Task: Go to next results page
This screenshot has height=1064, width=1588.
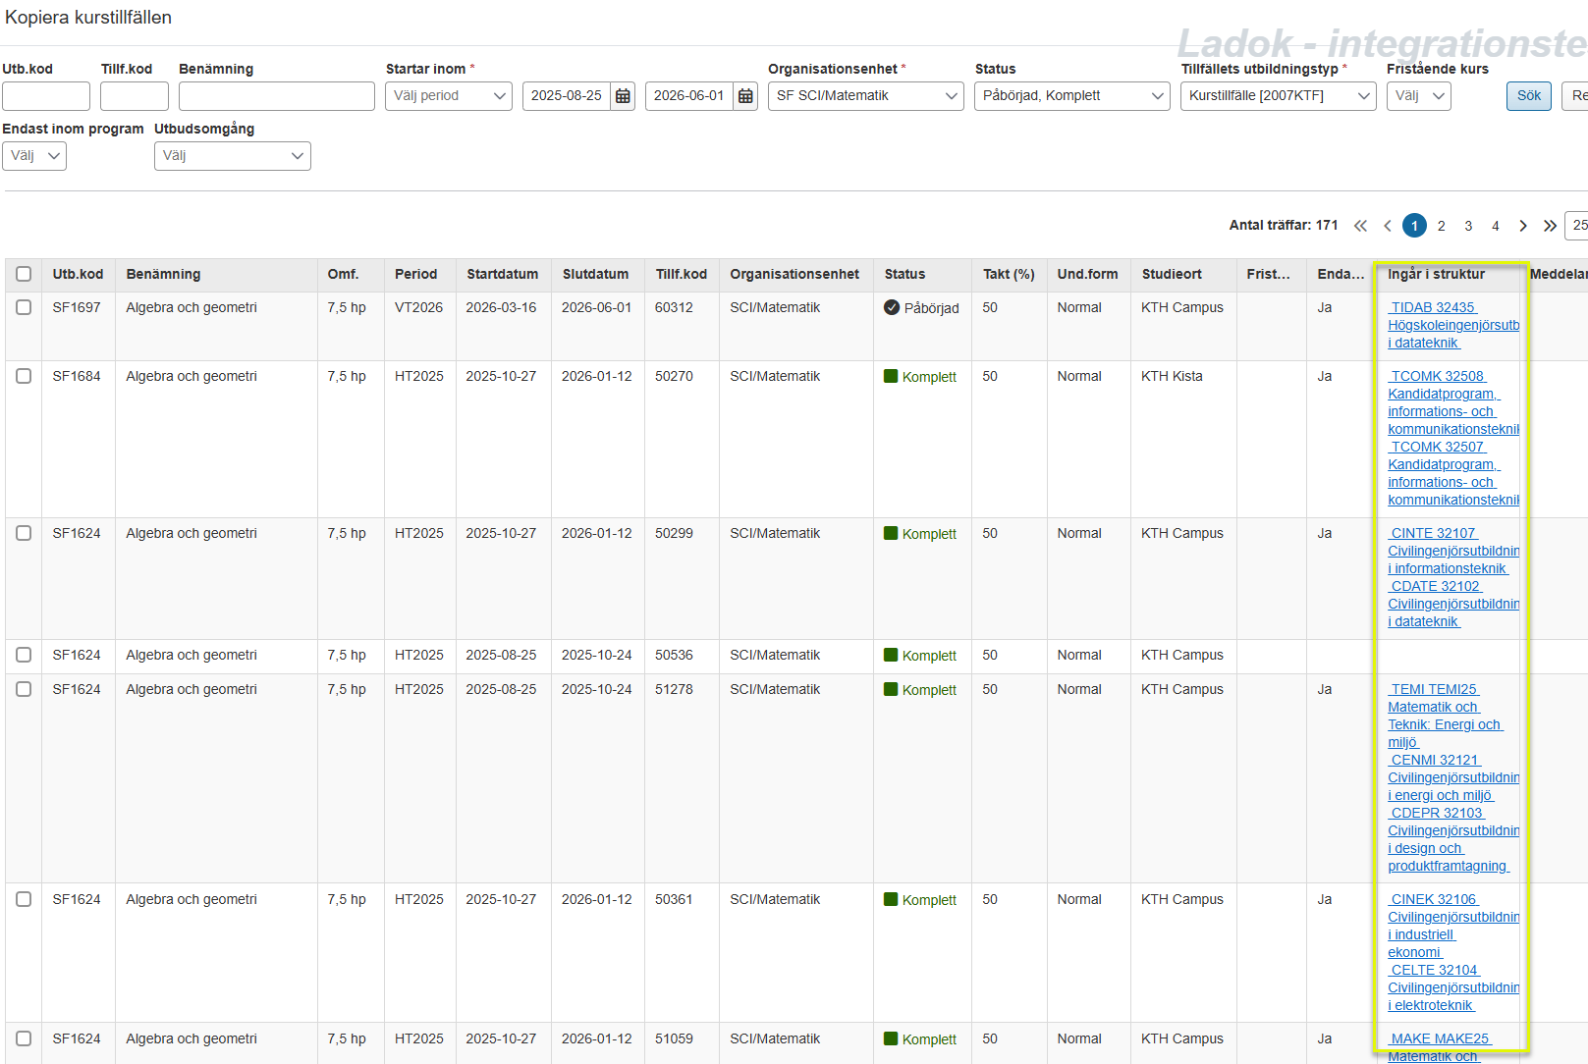Action: pos(1522,226)
